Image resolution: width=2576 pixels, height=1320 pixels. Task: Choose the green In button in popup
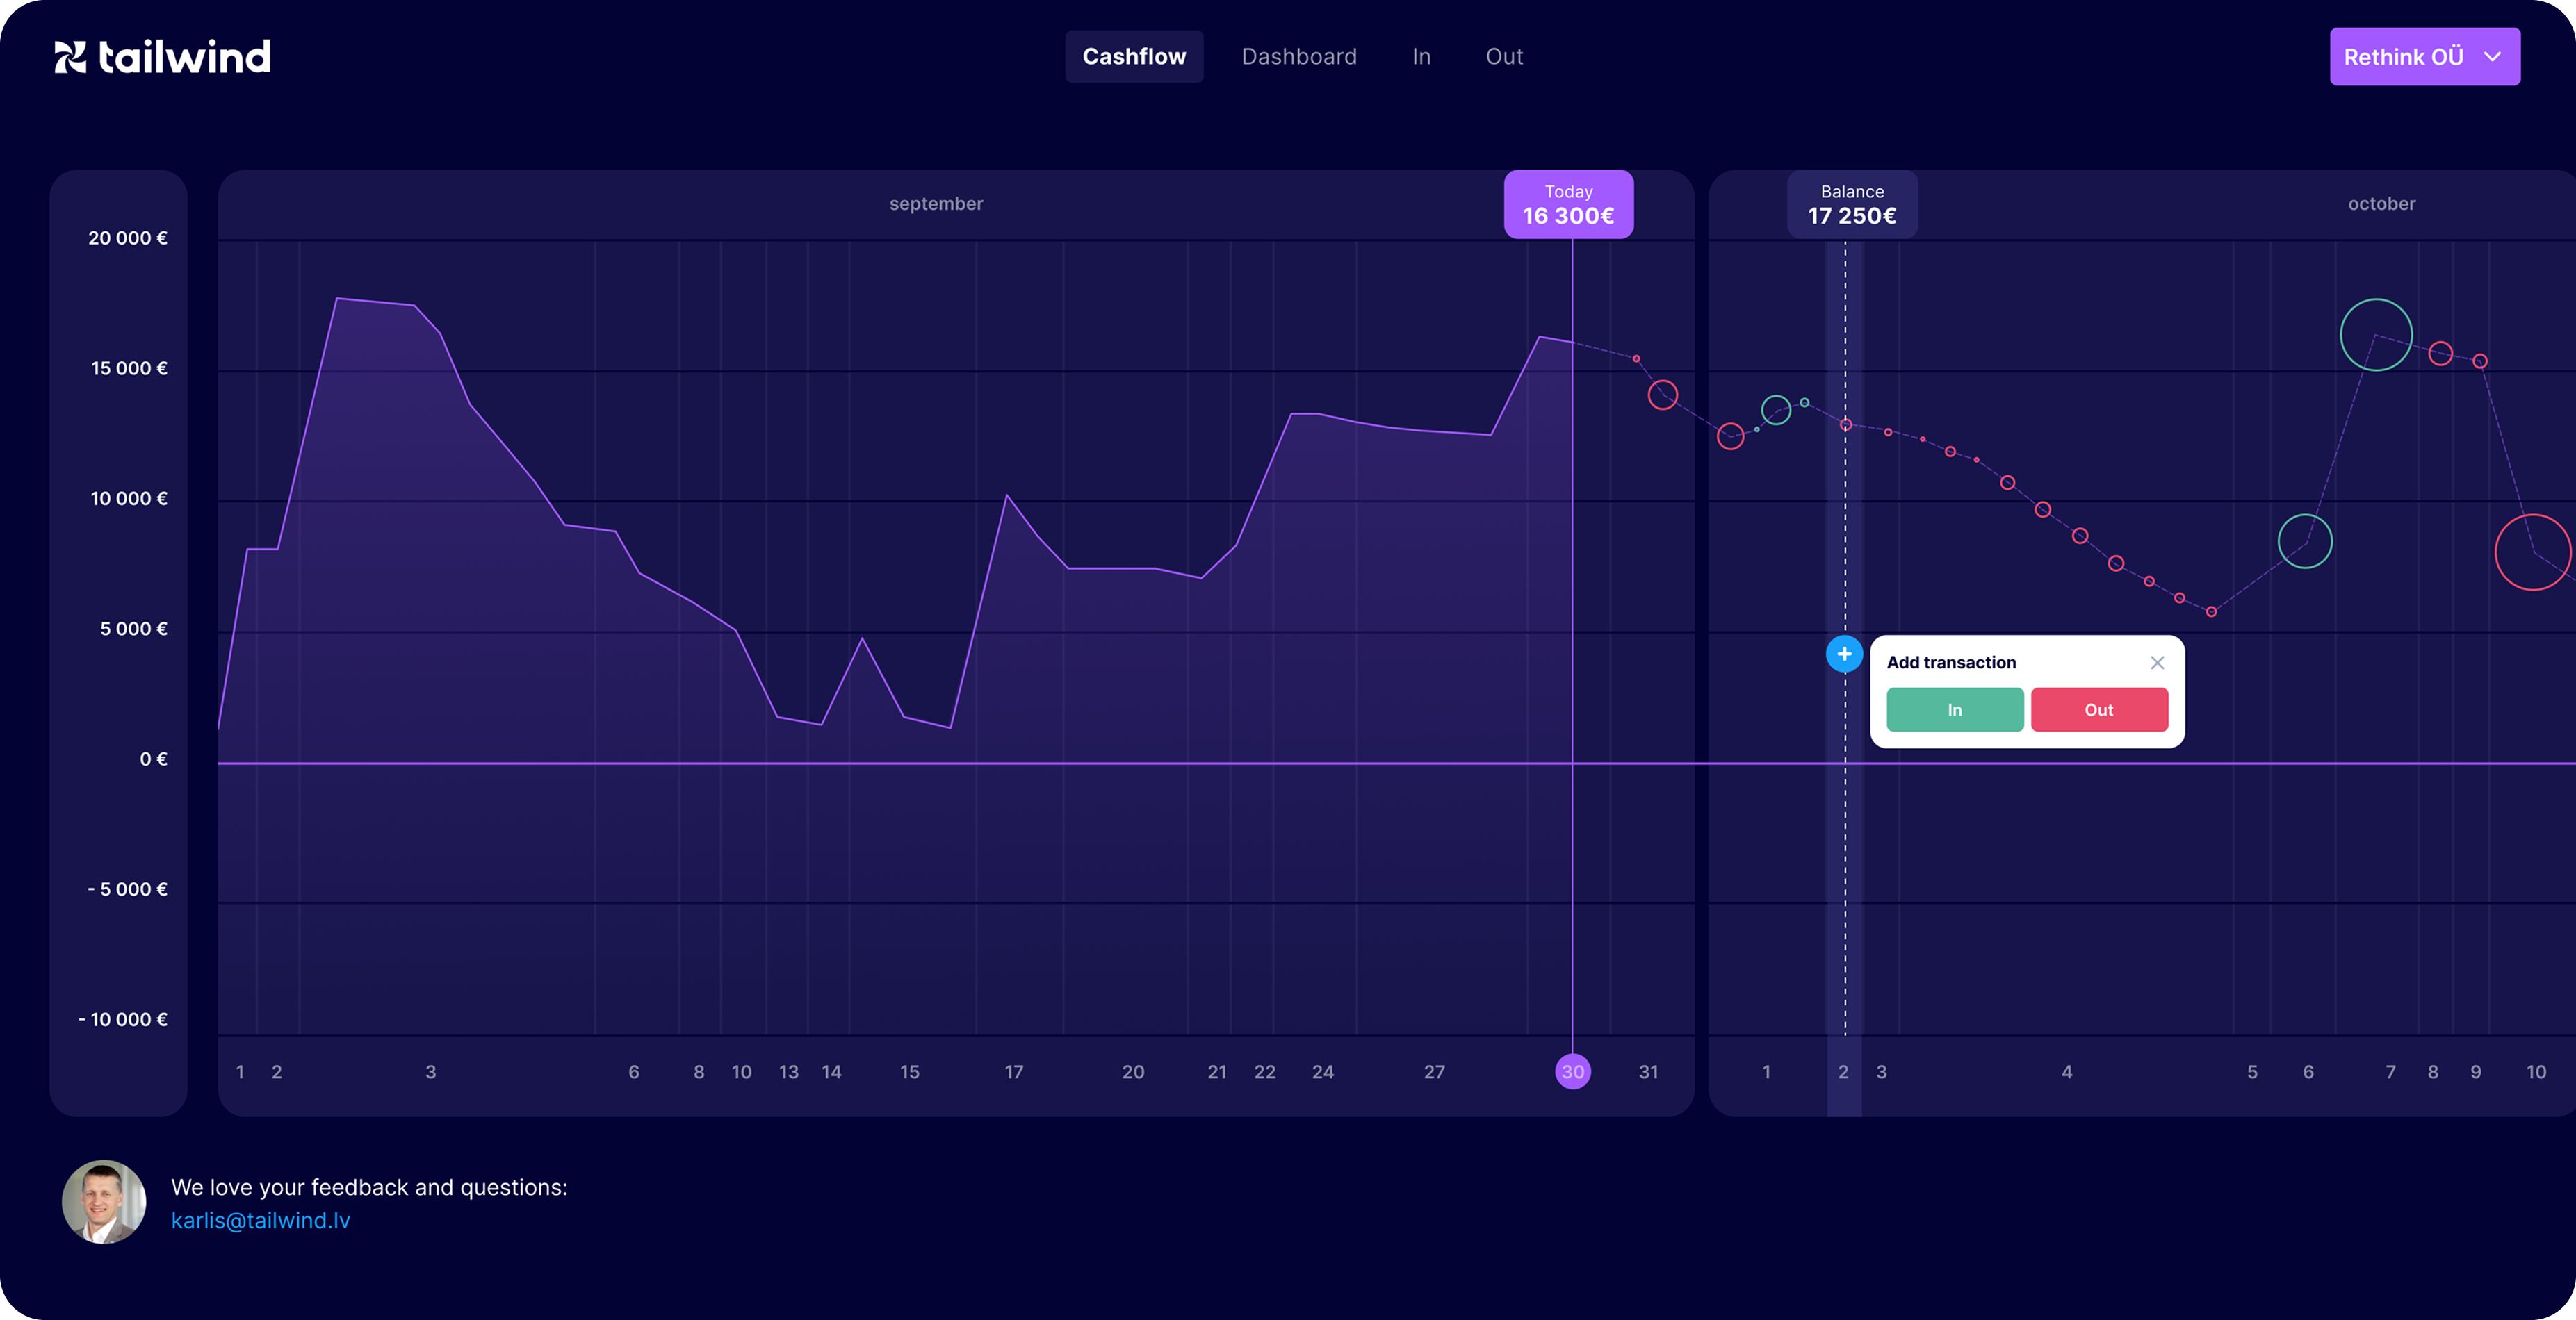tap(1954, 711)
